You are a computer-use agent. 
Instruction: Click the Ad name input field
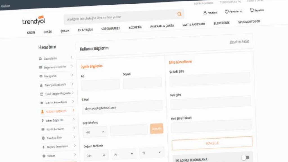coord(100,85)
